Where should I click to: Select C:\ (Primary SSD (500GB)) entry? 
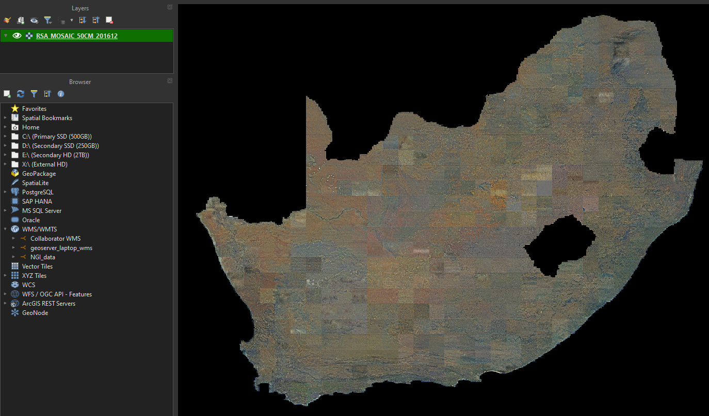pos(57,137)
